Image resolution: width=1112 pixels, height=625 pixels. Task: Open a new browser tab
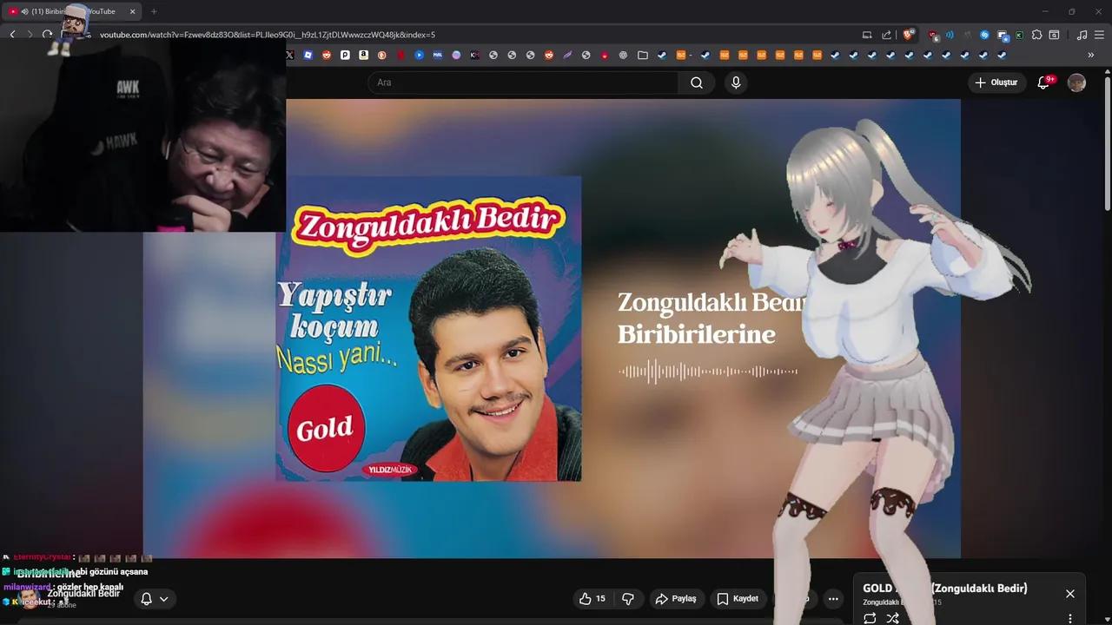(x=154, y=11)
